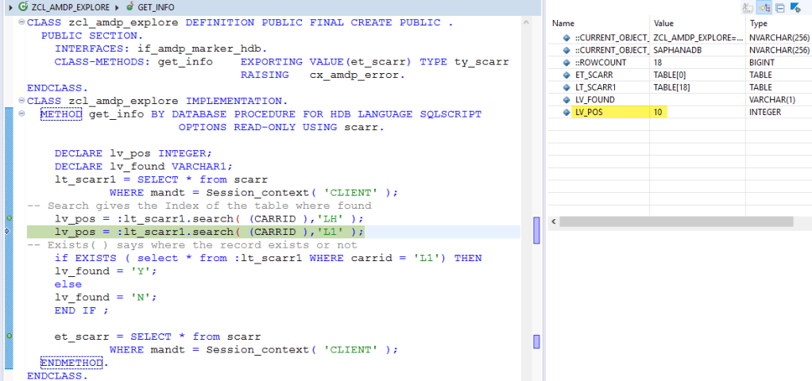The width and height of the screenshot is (812, 381).
Task: Click the ::ROWCOUNT value 18
Action: pyautogui.click(x=659, y=63)
